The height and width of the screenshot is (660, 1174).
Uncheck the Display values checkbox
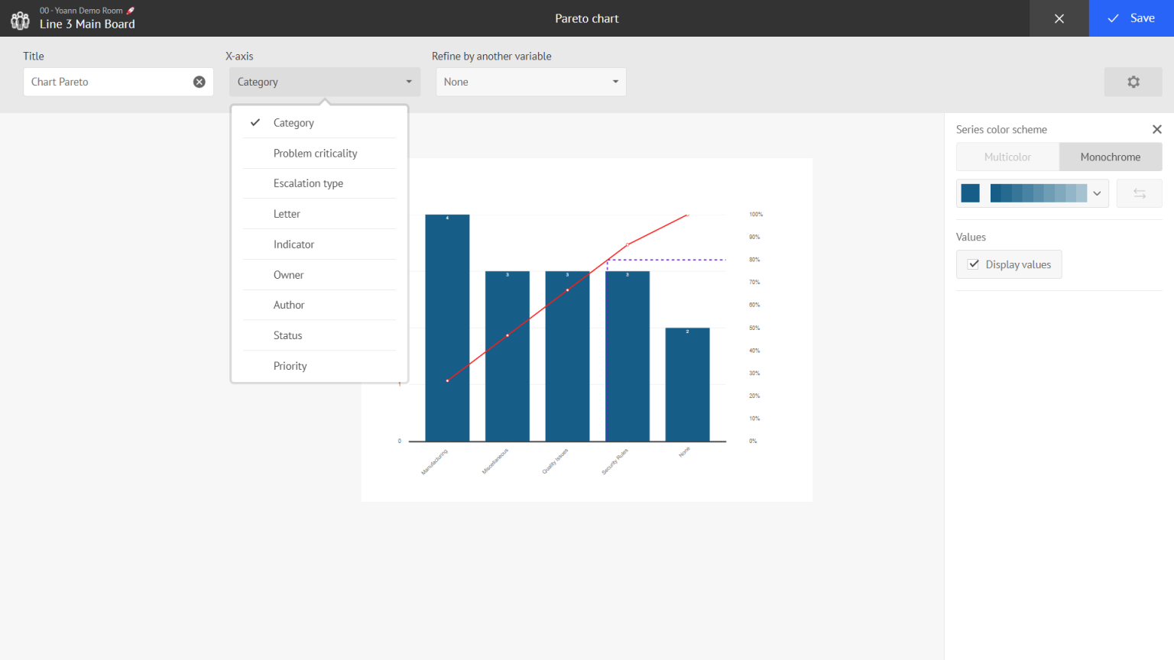click(974, 264)
